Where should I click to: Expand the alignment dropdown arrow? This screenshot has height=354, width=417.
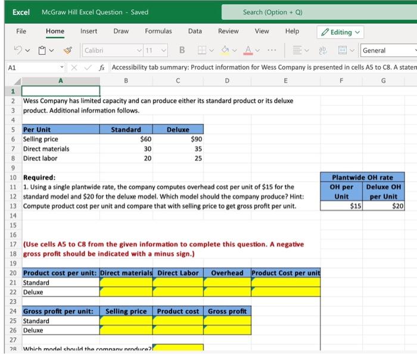307,50
